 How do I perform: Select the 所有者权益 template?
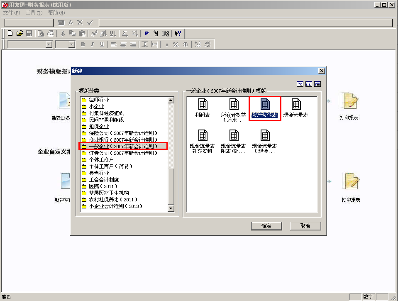coord(234,110)
